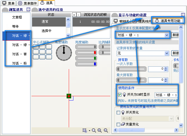Image resolution: width=187 pixels, height=136 pixels.
Task: Click the cut-off button right of 未分配
Action: [x=177, y=118]
